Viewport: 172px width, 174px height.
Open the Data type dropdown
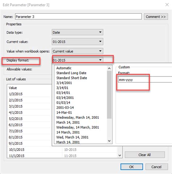tap(77, 32)
